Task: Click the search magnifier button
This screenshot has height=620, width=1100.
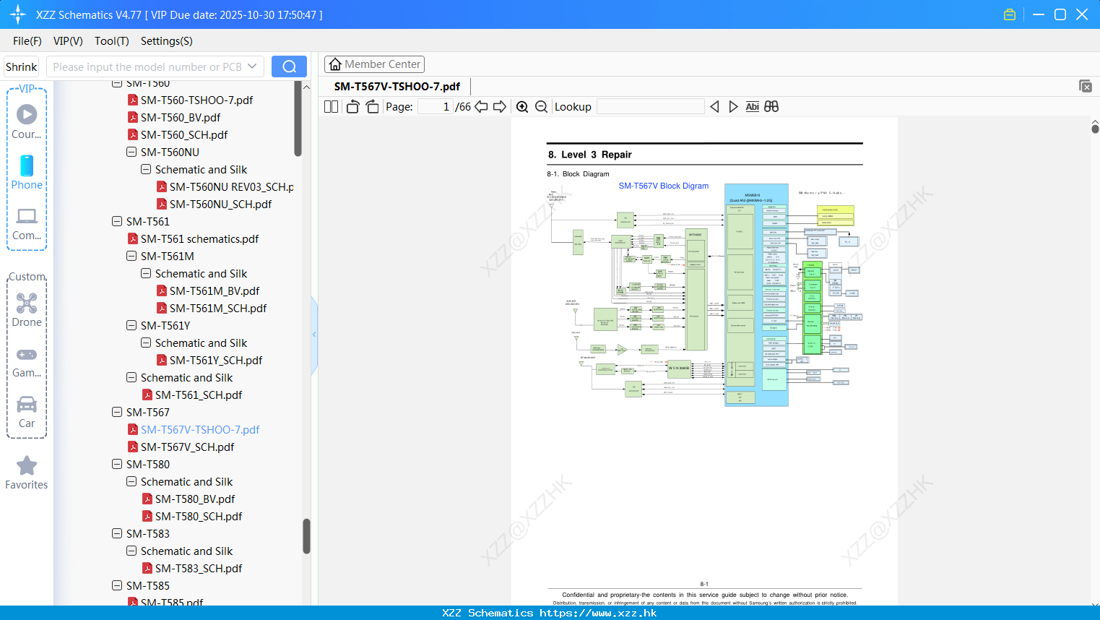Action: click(x=289, y=66)
